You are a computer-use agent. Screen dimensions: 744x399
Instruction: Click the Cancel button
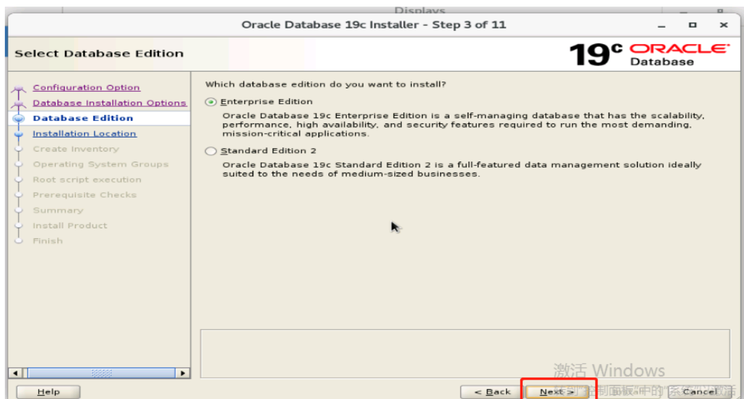[x=700, y=392]
